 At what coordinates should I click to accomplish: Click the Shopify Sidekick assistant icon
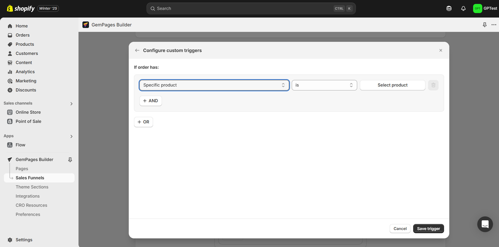[x=449, y=9]
